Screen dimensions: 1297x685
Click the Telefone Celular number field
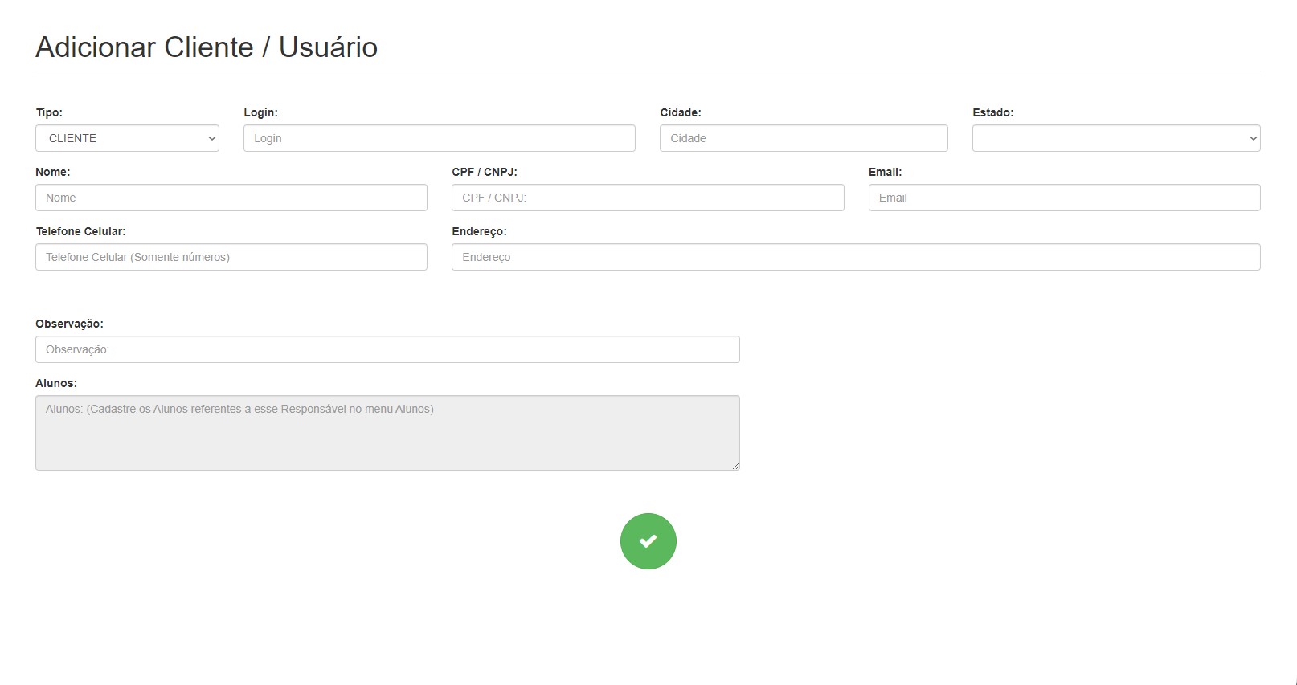pyautogui.click(x=231, y=257)
